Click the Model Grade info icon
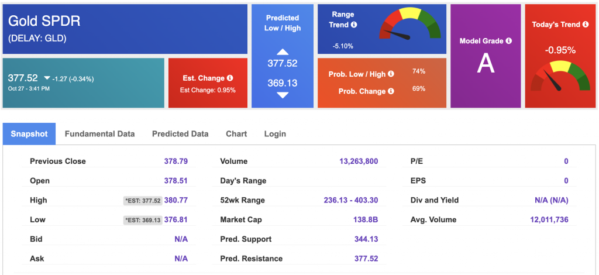 coord(508,41)
